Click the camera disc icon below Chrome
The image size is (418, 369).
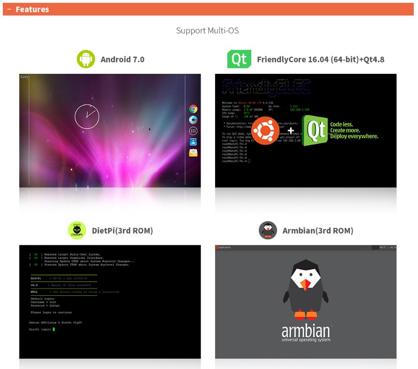193,120
